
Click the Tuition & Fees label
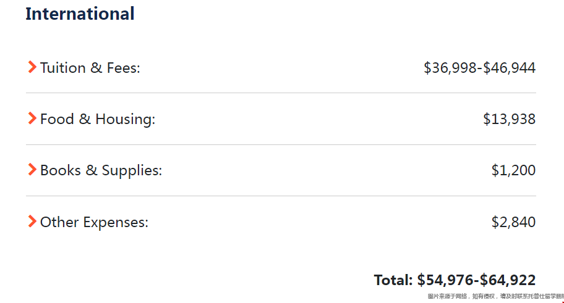[90, 67]
